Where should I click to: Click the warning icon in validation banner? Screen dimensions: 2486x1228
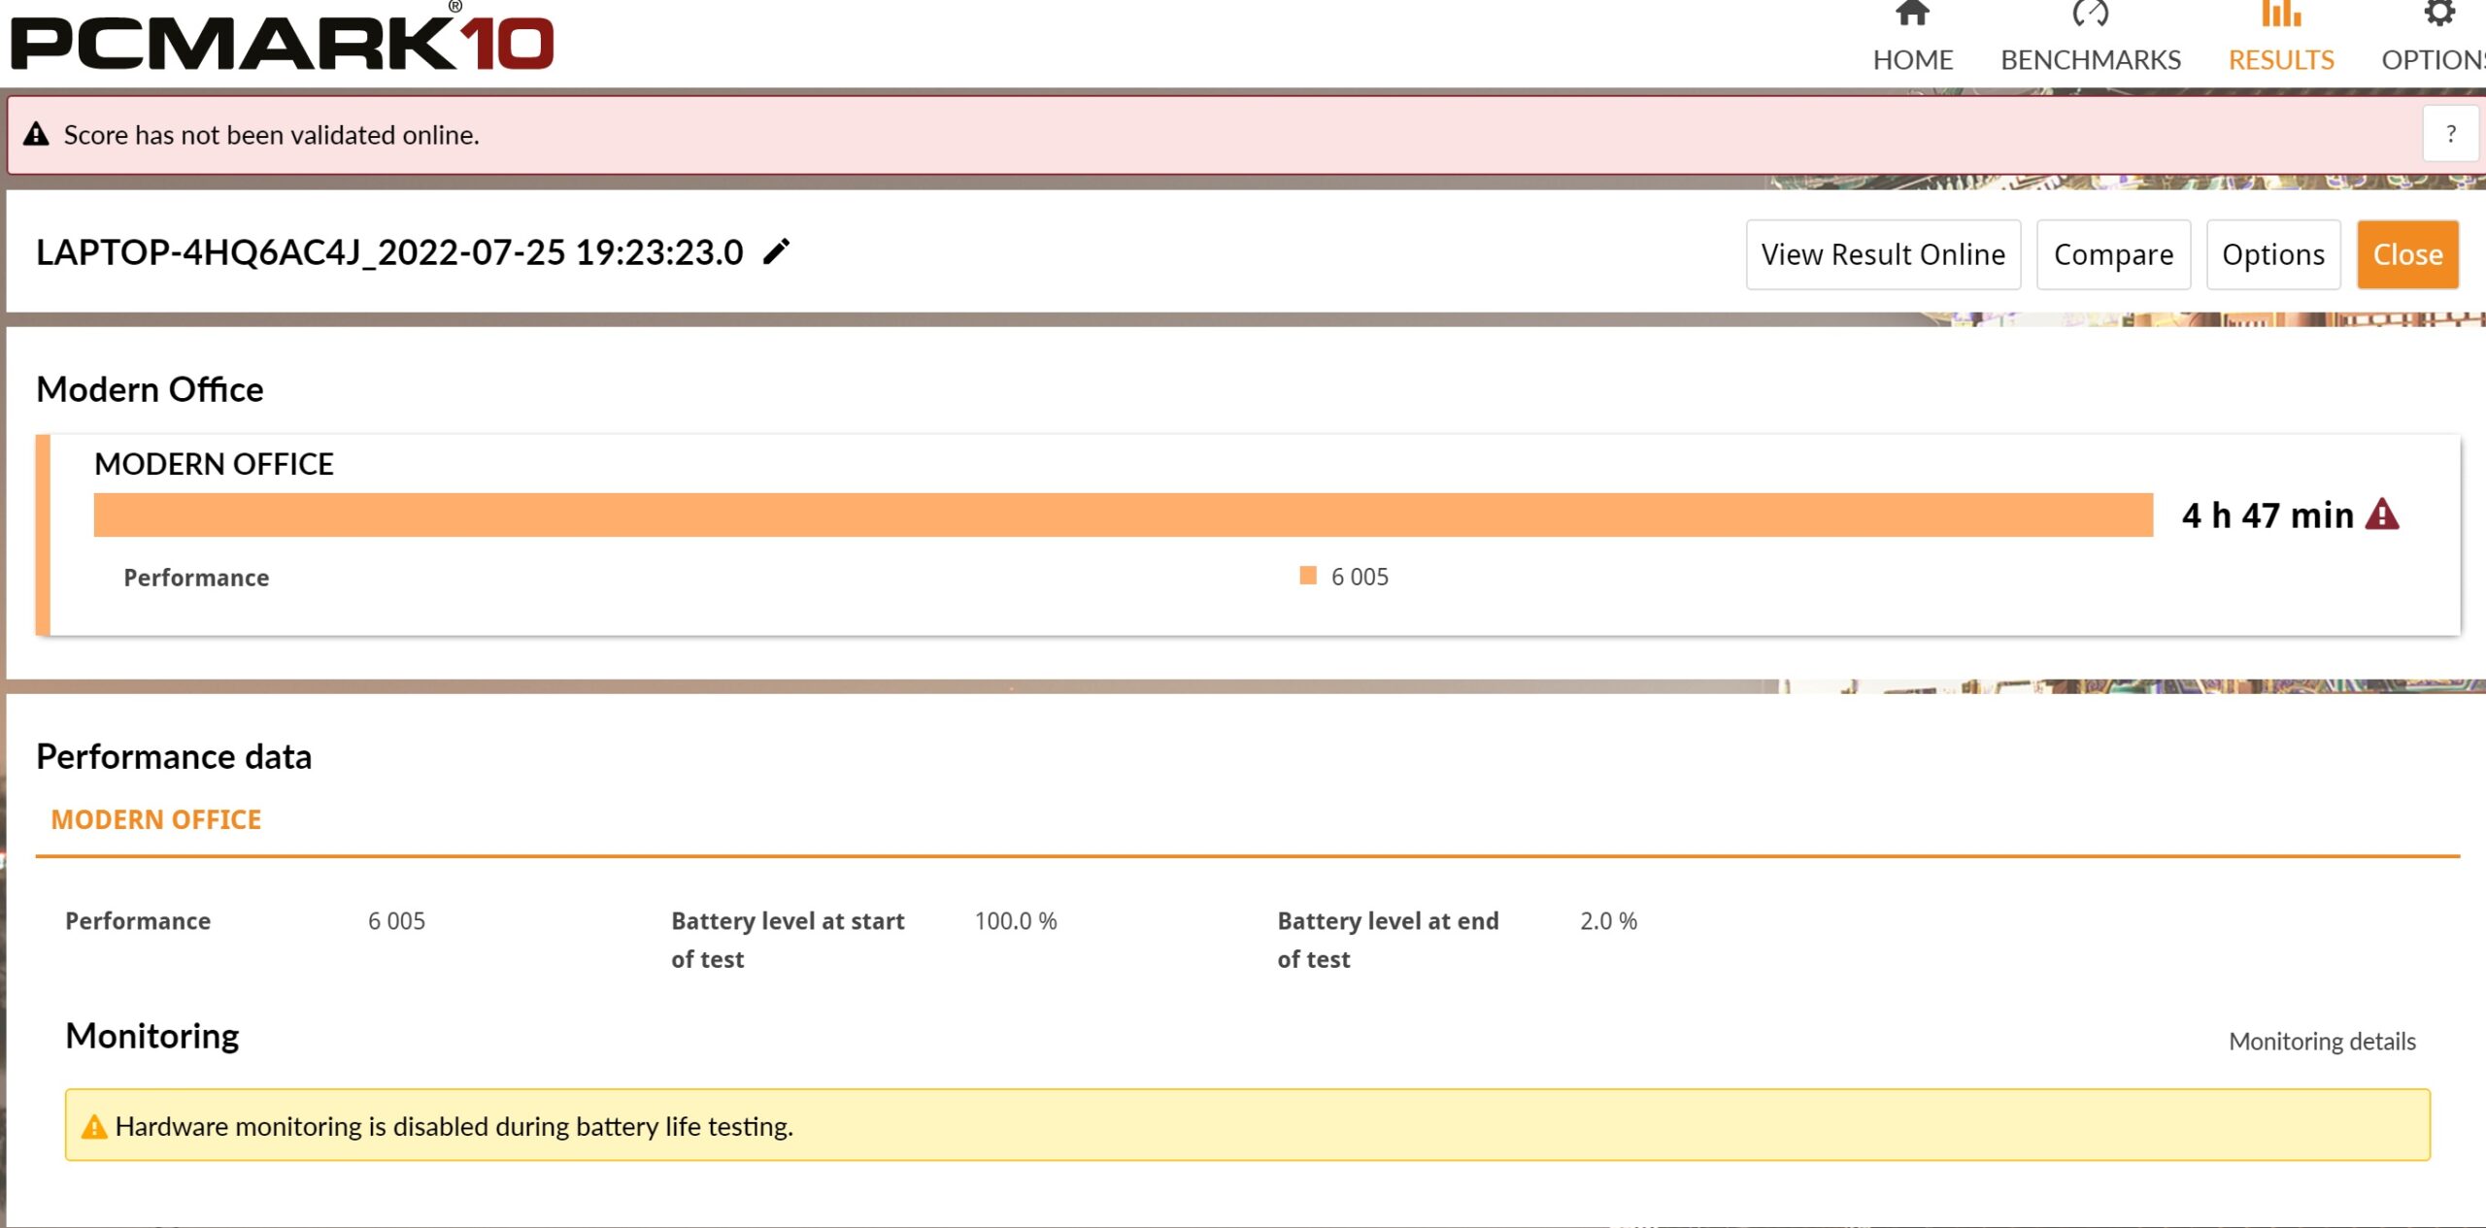36,134
